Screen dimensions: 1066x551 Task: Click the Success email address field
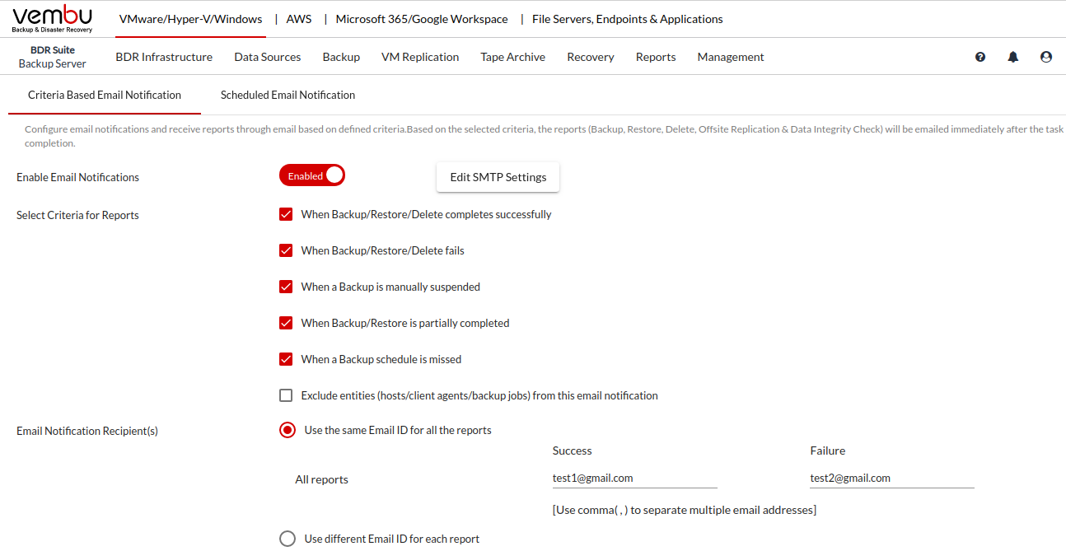point(634,479)
